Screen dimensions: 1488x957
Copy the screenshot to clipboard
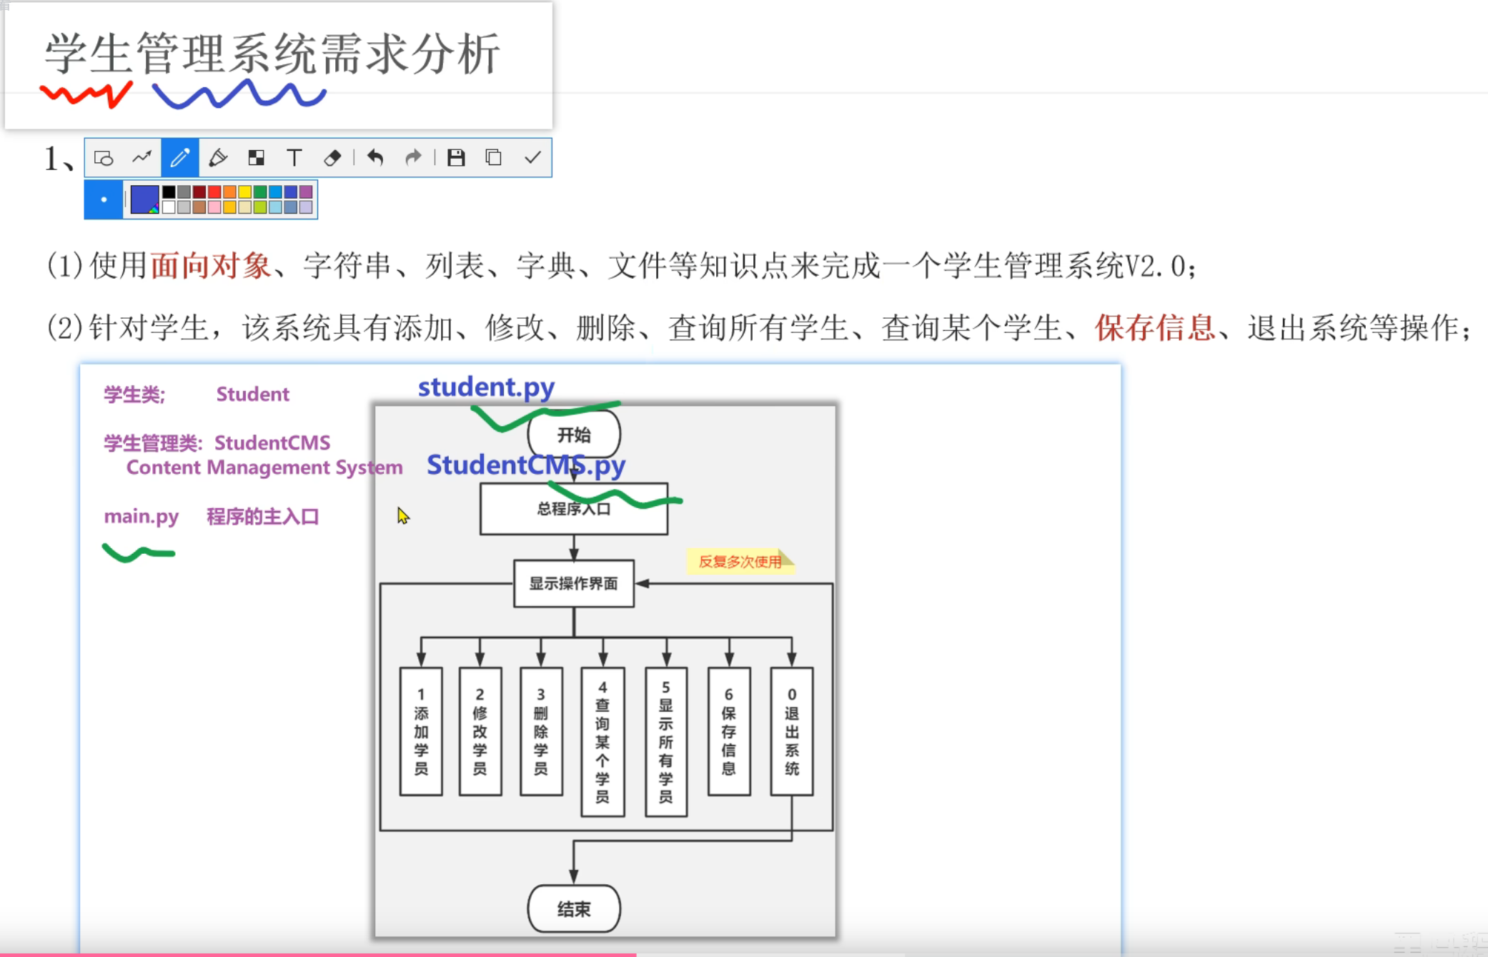click(x=494, y=157)
